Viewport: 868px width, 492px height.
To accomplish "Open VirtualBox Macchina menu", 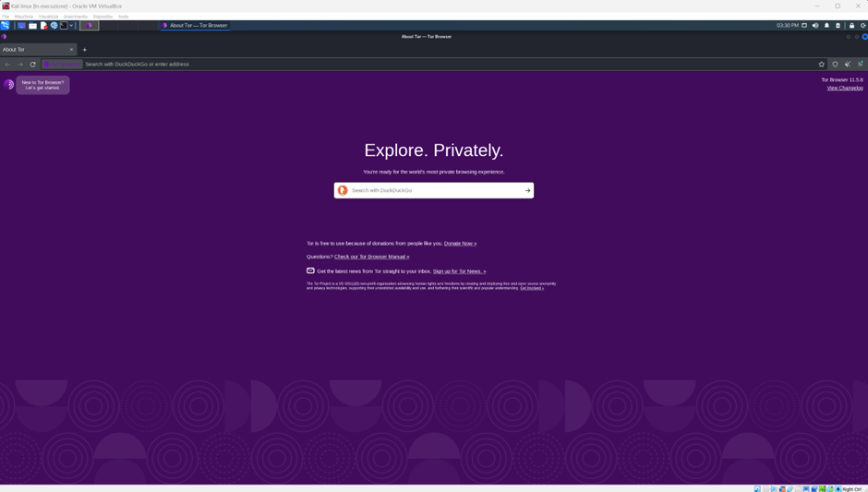I will [24, 17].
